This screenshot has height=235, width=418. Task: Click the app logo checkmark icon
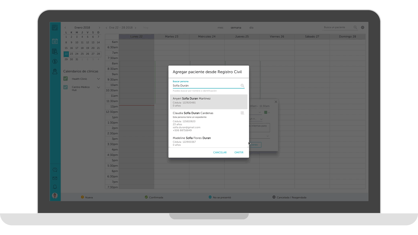(55, 28)
